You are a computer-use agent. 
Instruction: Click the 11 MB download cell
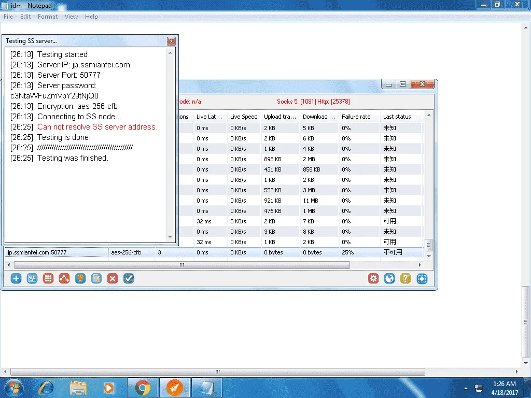click(x=311, y=201)
